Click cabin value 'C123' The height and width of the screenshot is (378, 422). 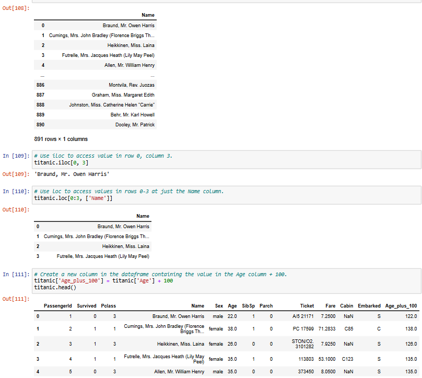347,359
